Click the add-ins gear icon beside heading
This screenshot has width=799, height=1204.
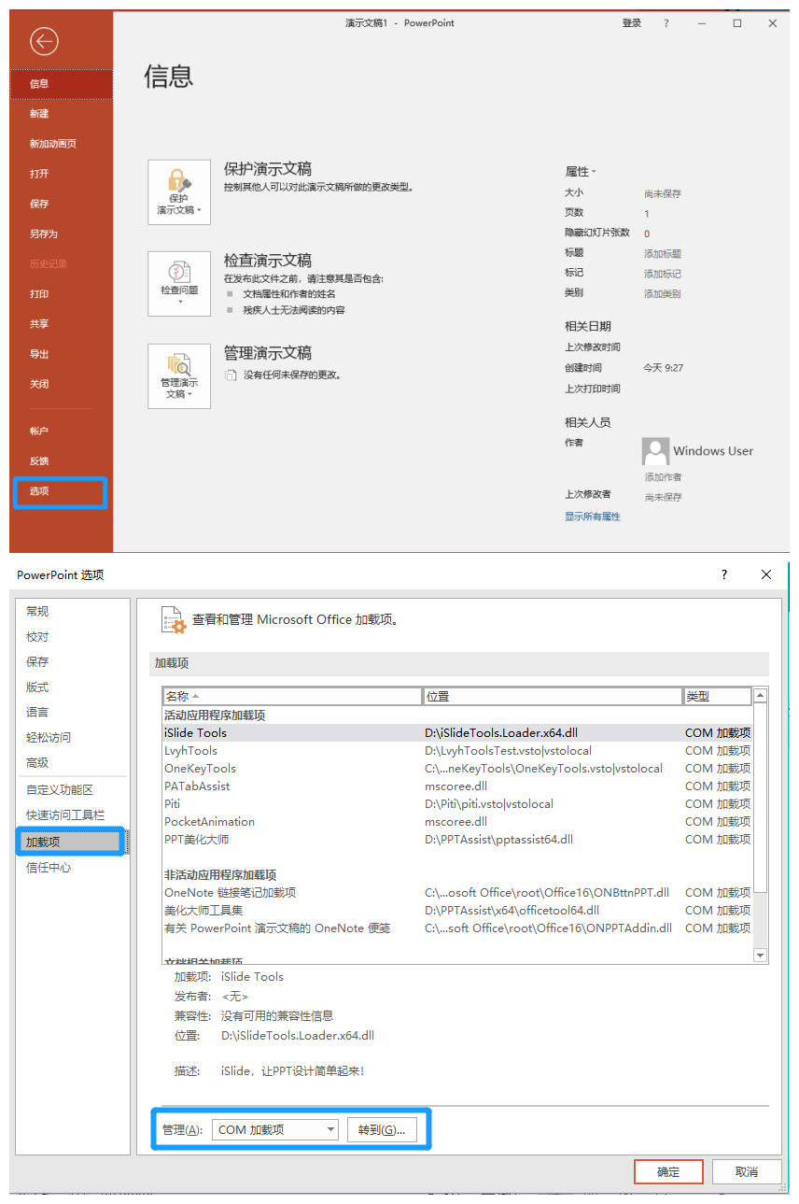174,619
